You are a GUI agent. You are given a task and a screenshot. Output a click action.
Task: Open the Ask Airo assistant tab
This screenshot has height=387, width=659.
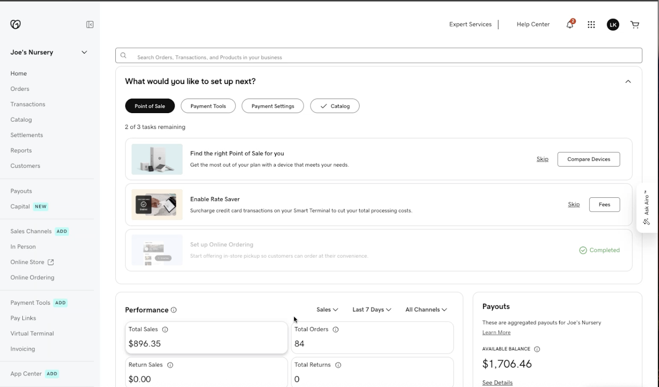coord(647,207)
